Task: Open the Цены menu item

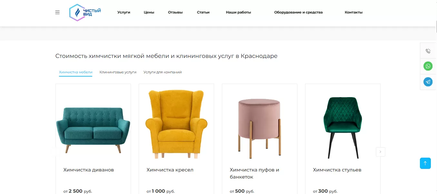Action: tap(149, 13)
